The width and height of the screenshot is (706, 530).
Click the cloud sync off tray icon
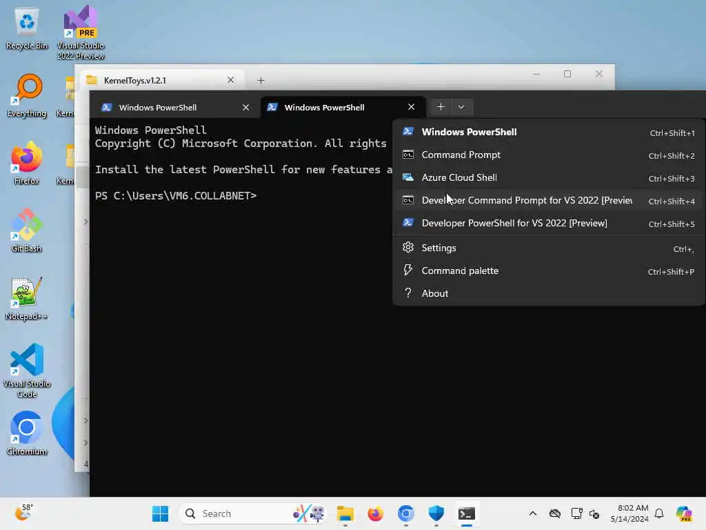(555, 513)
